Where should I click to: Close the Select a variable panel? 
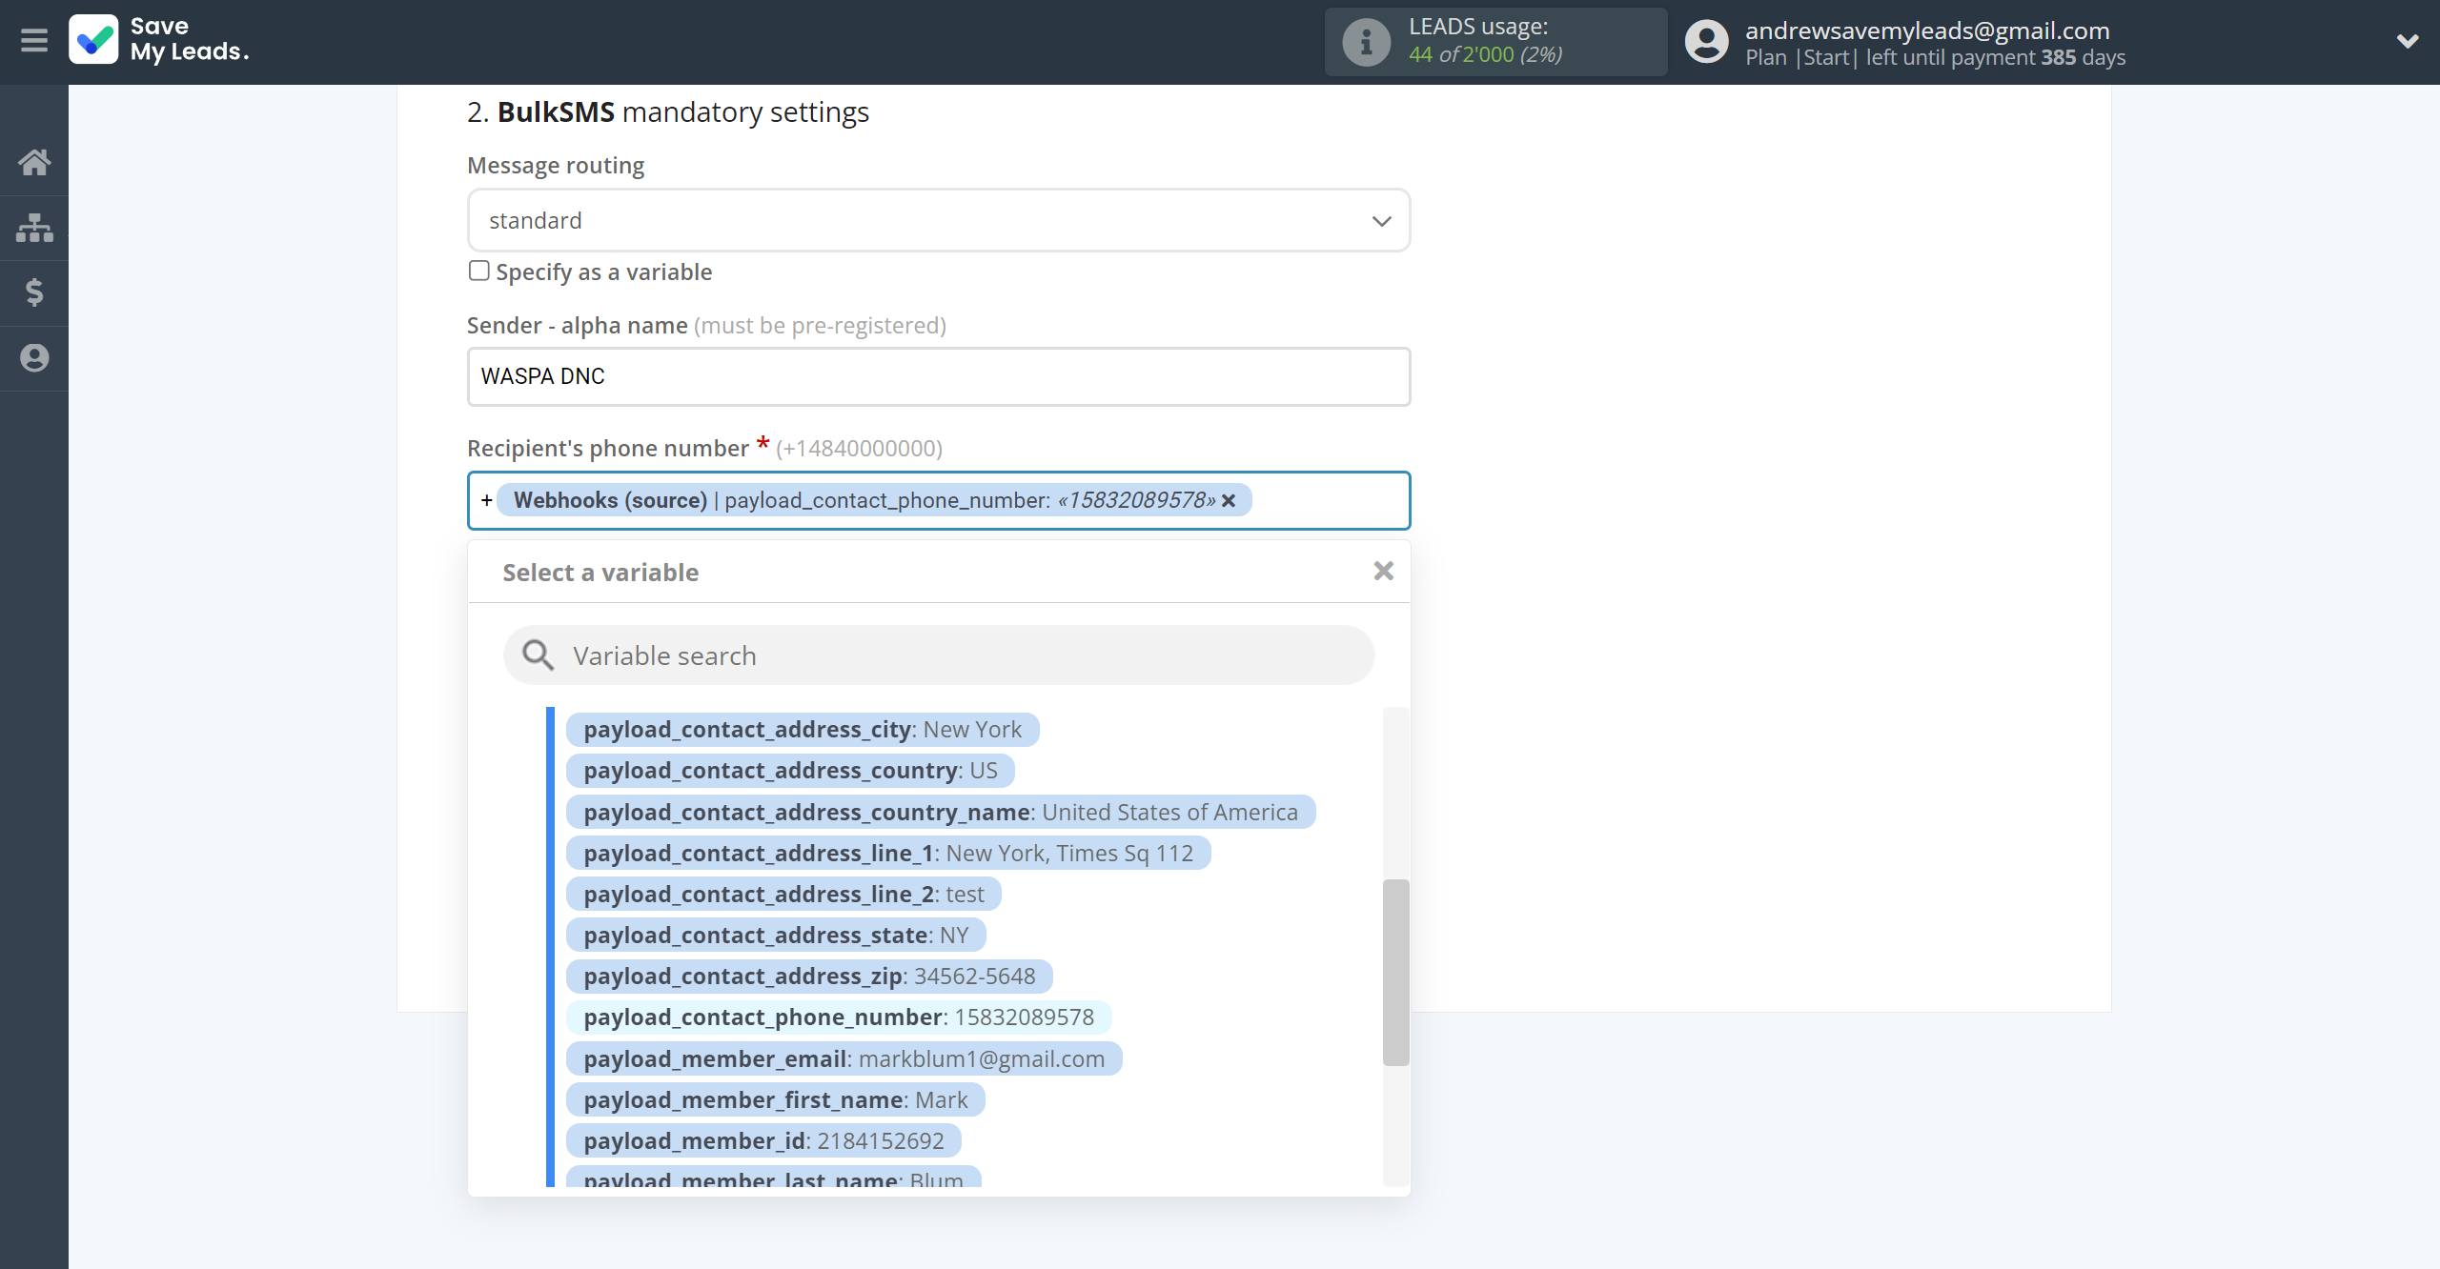(x=1384, y=571)
